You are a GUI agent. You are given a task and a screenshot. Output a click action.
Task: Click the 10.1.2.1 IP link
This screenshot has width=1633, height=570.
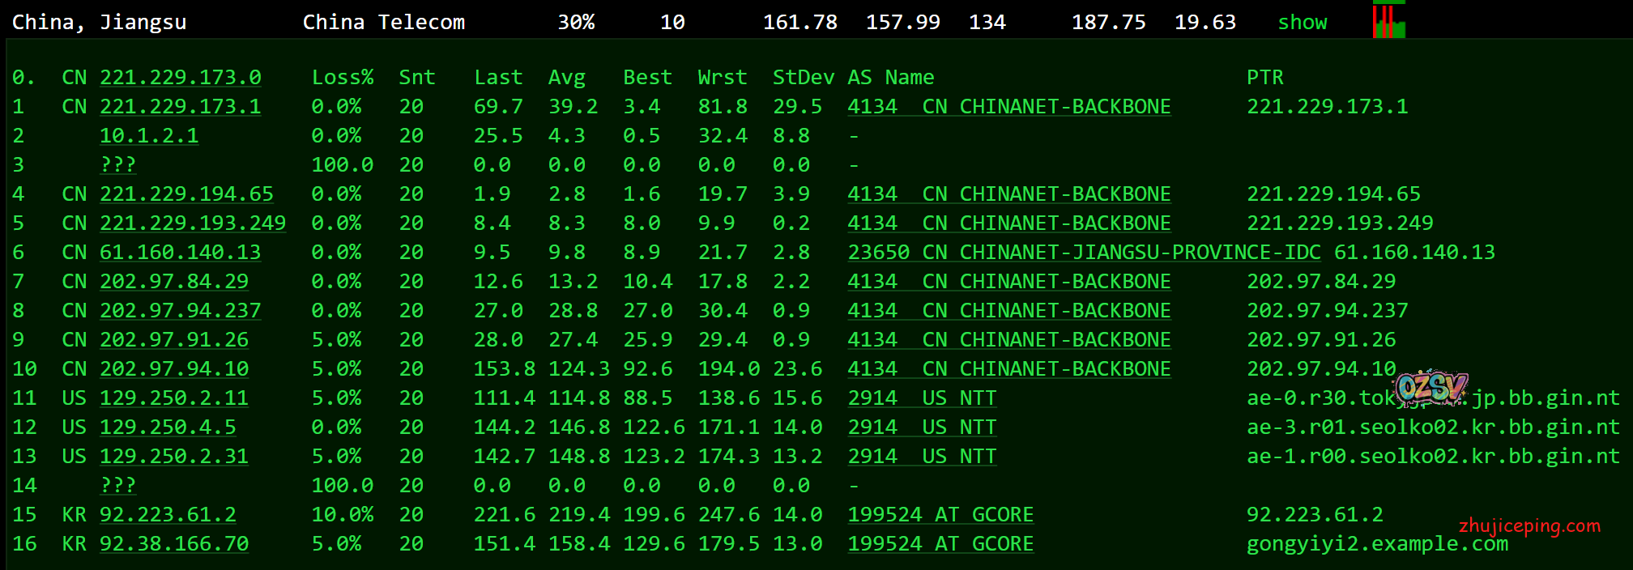click(149, 136)
